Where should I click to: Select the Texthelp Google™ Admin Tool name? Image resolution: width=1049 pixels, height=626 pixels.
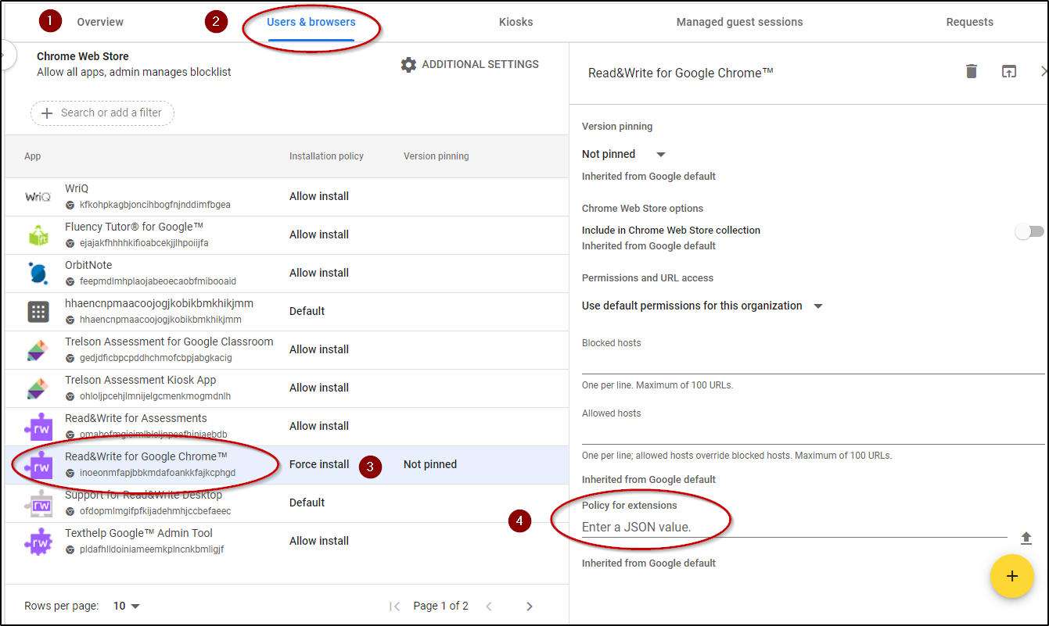pos(138,533)
